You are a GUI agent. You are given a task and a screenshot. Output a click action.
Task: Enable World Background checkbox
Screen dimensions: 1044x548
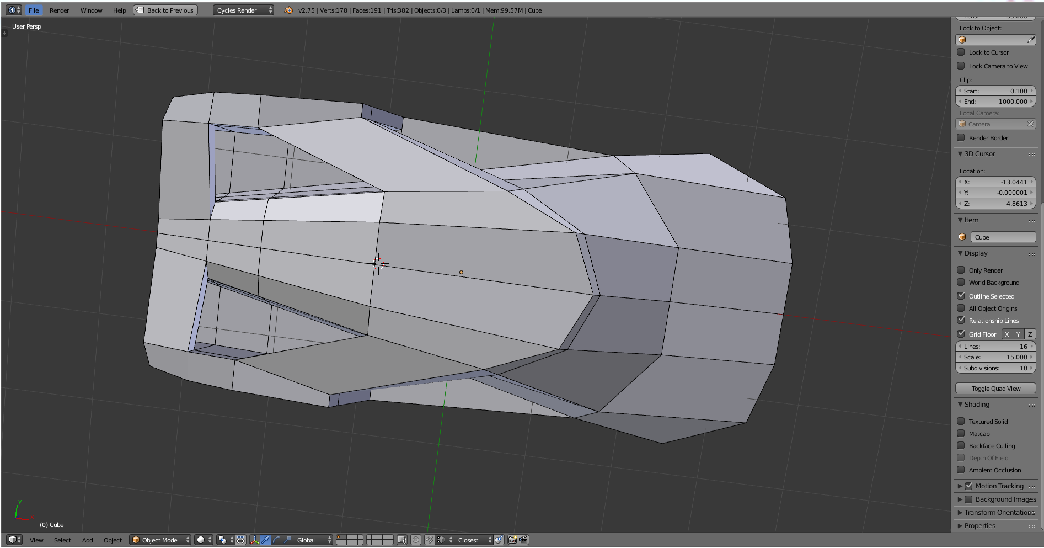[961, 282]
